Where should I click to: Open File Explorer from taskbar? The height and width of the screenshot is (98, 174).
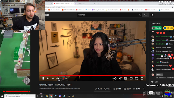coord(46,96)
